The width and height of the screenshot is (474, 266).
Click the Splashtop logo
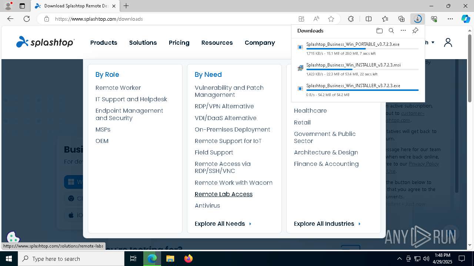[x=45, y=42]
